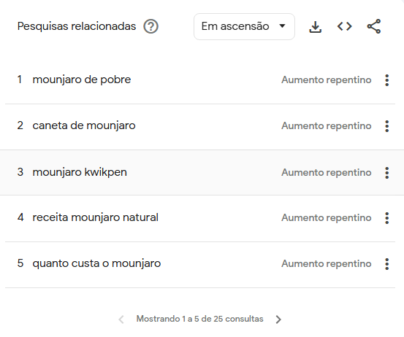Open the Em ascensão dropdown
Viewport: 404px width, 337px height.
pyautogui.click(x=244, y=26)
